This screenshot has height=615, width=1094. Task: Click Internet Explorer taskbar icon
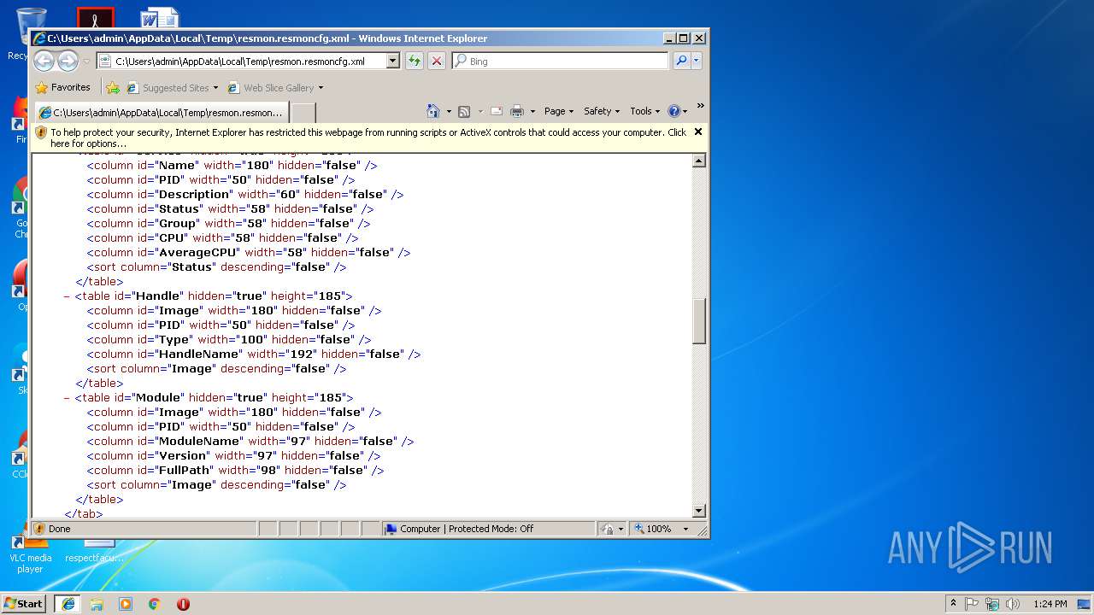68,604
